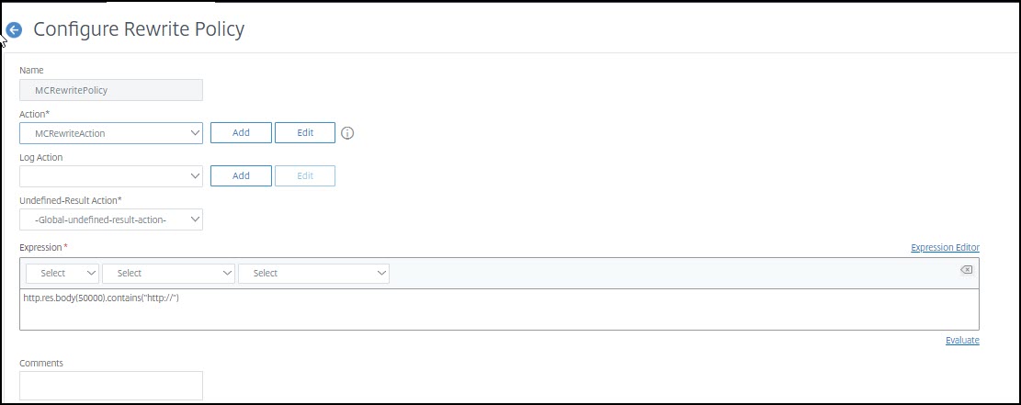Image resolution: width=1021 pixels, height=405 pixels.
Task: Expand the Log Action dropdown
Action: click(x=111, y=175)
